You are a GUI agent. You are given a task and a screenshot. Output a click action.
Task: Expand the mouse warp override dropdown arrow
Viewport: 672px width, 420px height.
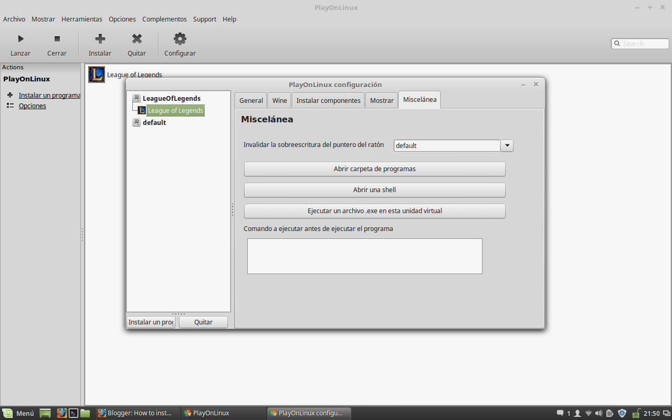coord(507,145)
